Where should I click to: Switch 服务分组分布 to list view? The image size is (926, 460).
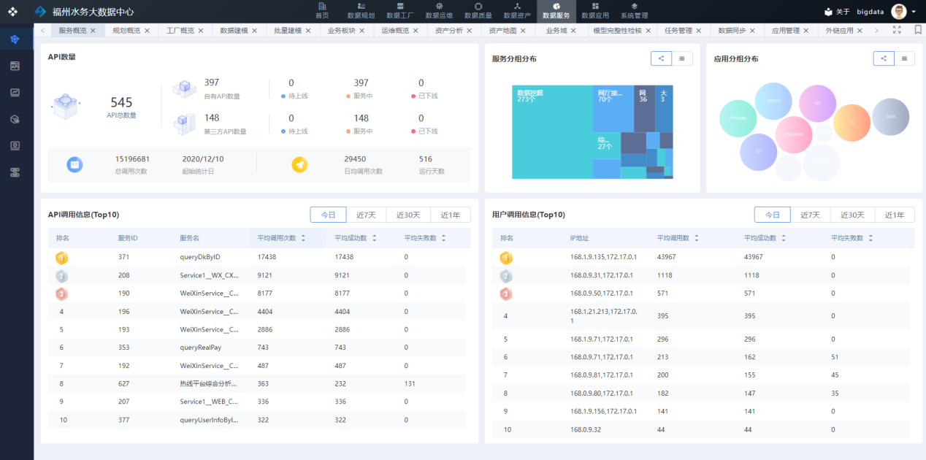point(681,58)
